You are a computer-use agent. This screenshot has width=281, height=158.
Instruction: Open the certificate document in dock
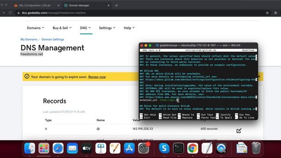pyautogui.click(x=241, y=148)
